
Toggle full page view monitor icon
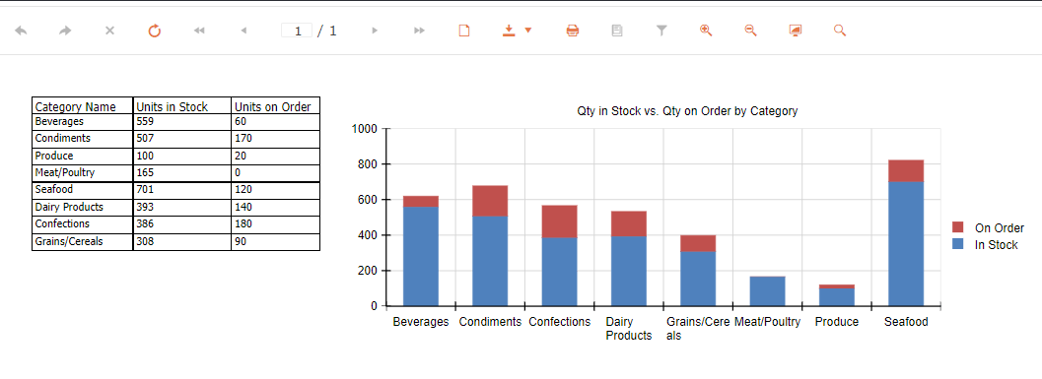tap(796, 31)
